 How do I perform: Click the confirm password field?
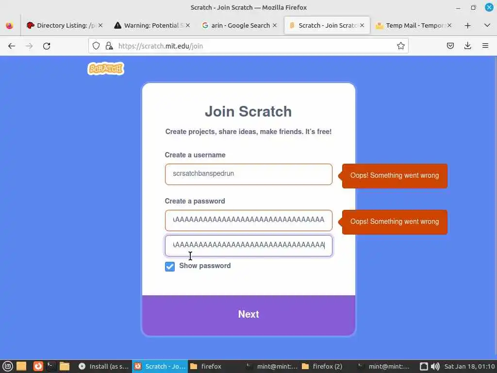click(248, 245)
